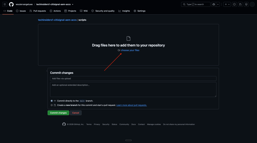Open the Privacy footer link
Screen dimensions: 257x143
pos(97,124)
